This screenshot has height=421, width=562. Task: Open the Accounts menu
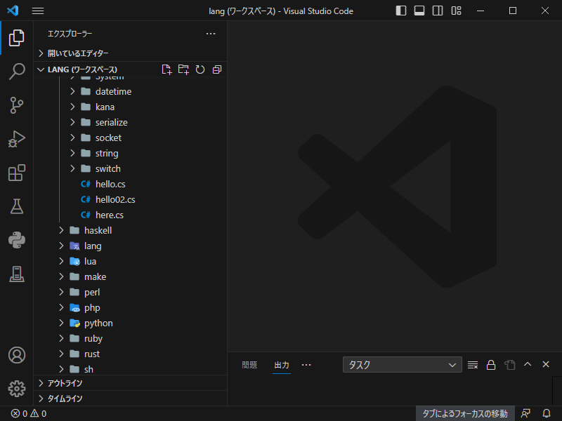pos(16,355)
